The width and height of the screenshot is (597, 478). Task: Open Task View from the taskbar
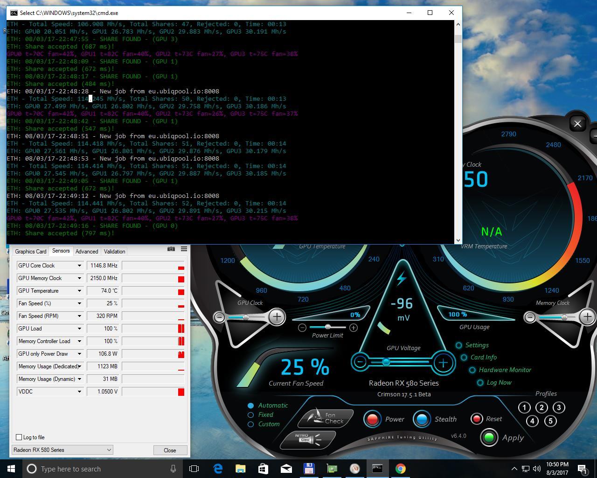coord(194,469)
